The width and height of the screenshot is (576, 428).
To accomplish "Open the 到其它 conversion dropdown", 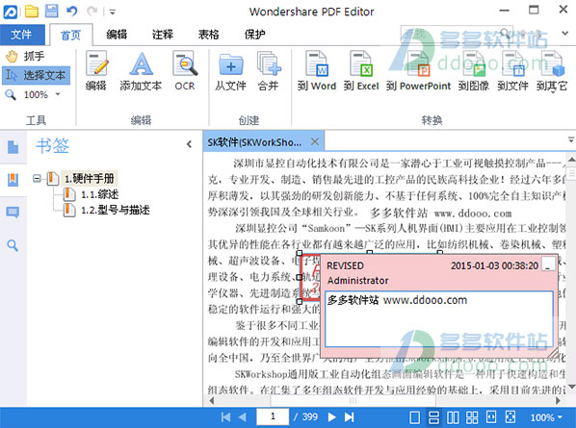I will click(x=552, y=71).
